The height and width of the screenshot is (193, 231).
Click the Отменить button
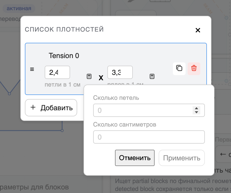coord(135,158)
